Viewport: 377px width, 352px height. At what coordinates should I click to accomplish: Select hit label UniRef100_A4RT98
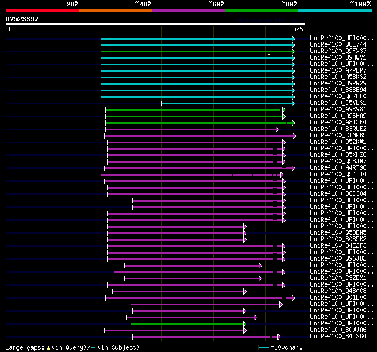(338, 167)
